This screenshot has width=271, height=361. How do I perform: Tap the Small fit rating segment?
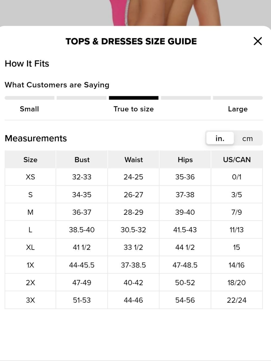(30, 98)
